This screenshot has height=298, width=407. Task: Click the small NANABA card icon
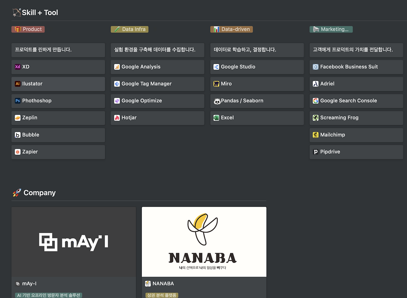pos(148,283)
